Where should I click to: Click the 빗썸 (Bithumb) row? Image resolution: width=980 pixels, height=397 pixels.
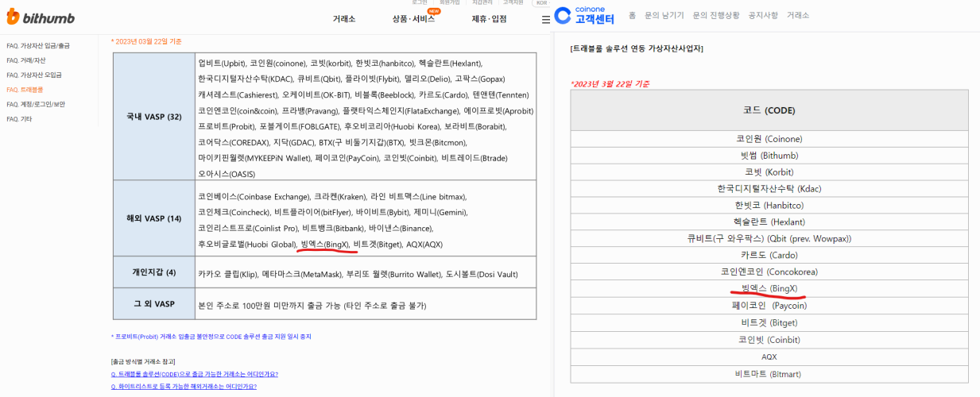pos(769,156)
